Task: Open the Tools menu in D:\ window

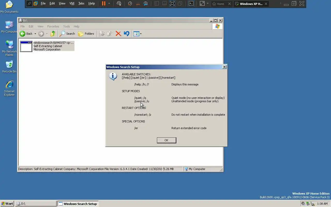Action: pos(66,26)
